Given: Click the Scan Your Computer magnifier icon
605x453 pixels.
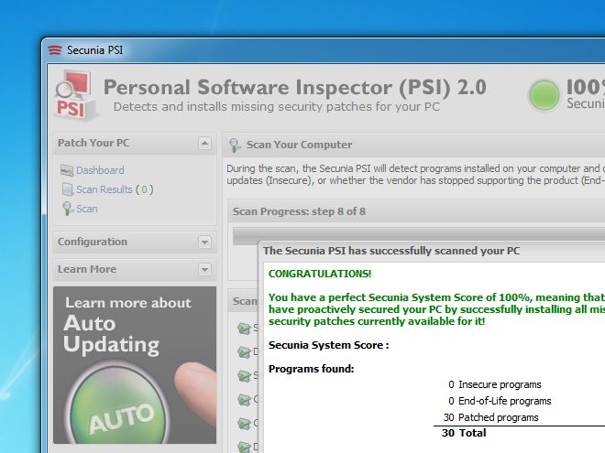Looking at the screenshot, I should pyautogui.click(x=235, y=146).
